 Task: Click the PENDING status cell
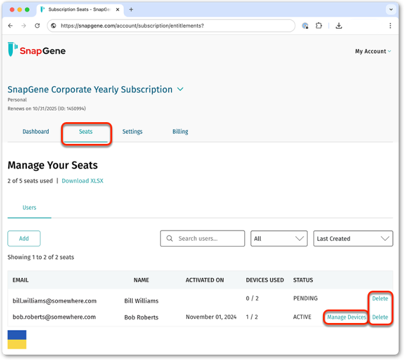[x=305, y=298]
